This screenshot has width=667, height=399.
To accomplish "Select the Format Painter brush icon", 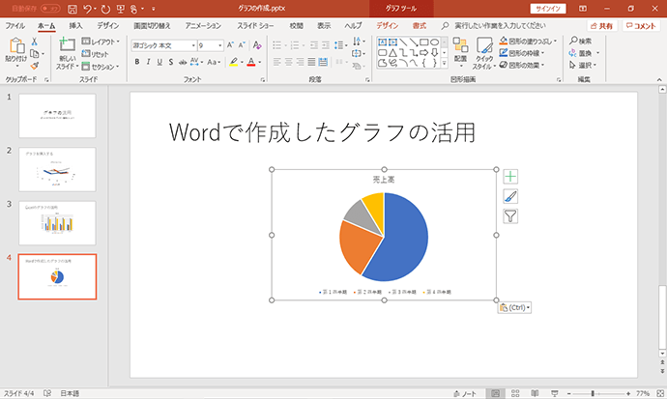I will pos(35,66).
